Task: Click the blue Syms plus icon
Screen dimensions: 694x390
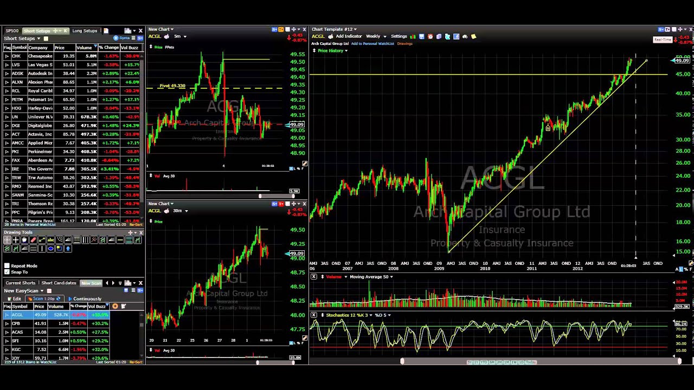Action: pyautogui.click(x=115, y=38)
